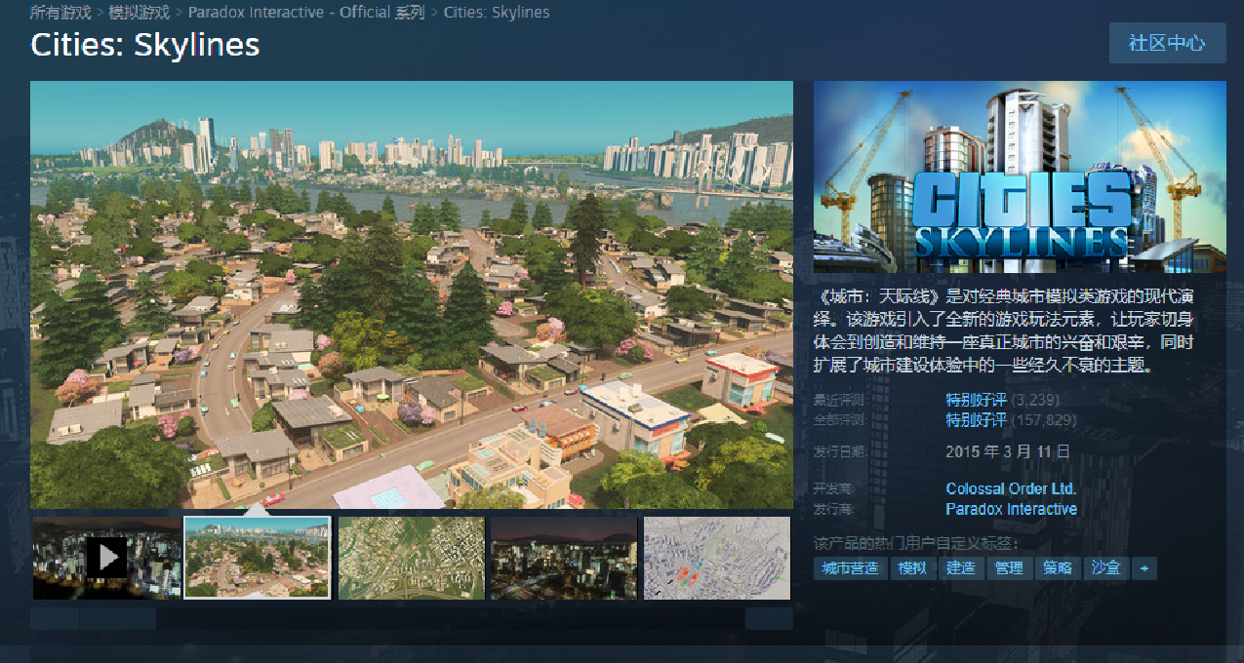The height and width of the screenshot is (663, 1244).
Task: Select the 管理 tag
Action: pyautogui.click(x=1010, y=567)
